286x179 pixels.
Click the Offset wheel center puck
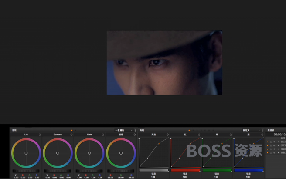[x=121, y=153]
